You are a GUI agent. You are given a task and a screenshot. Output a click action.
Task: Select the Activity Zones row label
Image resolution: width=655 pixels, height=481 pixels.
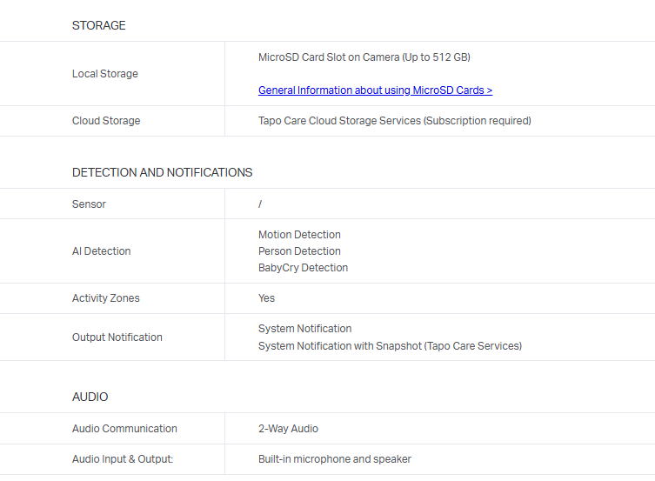[105, 298]
